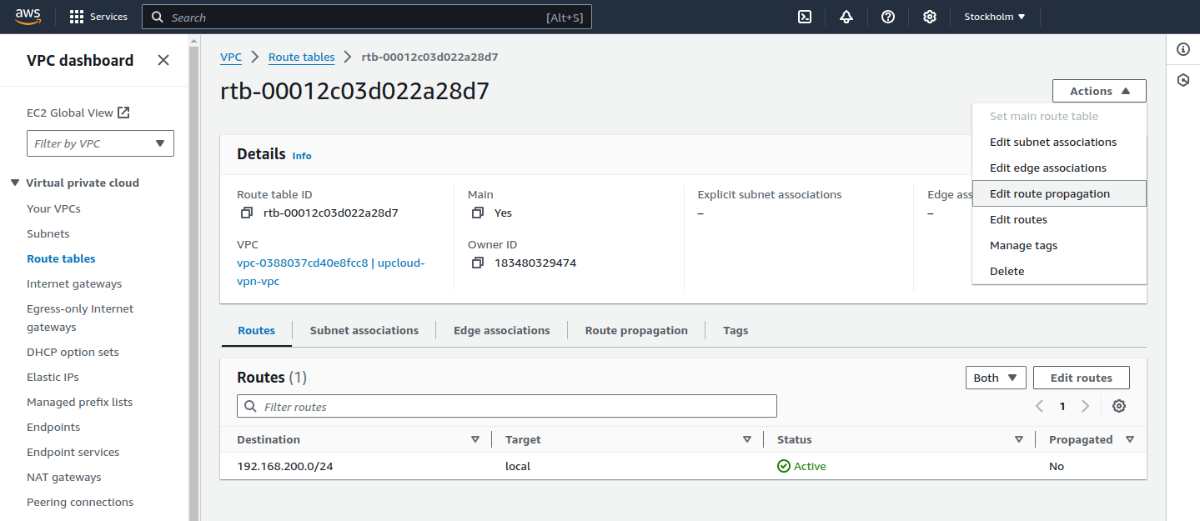Switch to Edge associations tab

[502, 330]
